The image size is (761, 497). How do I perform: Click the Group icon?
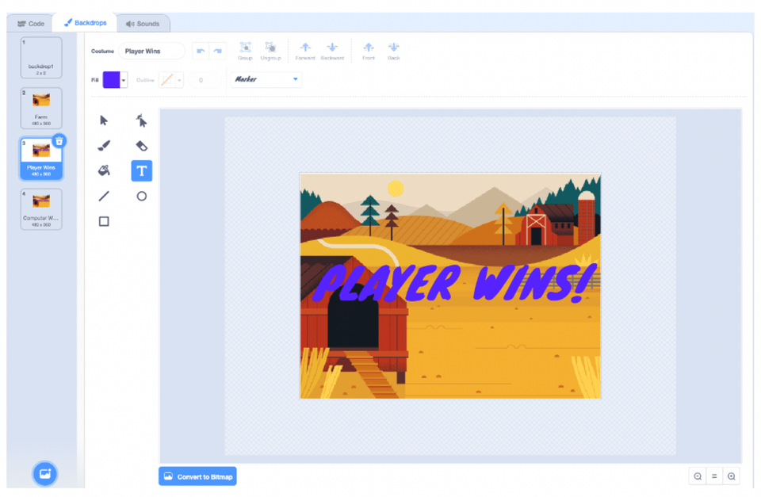245,51
